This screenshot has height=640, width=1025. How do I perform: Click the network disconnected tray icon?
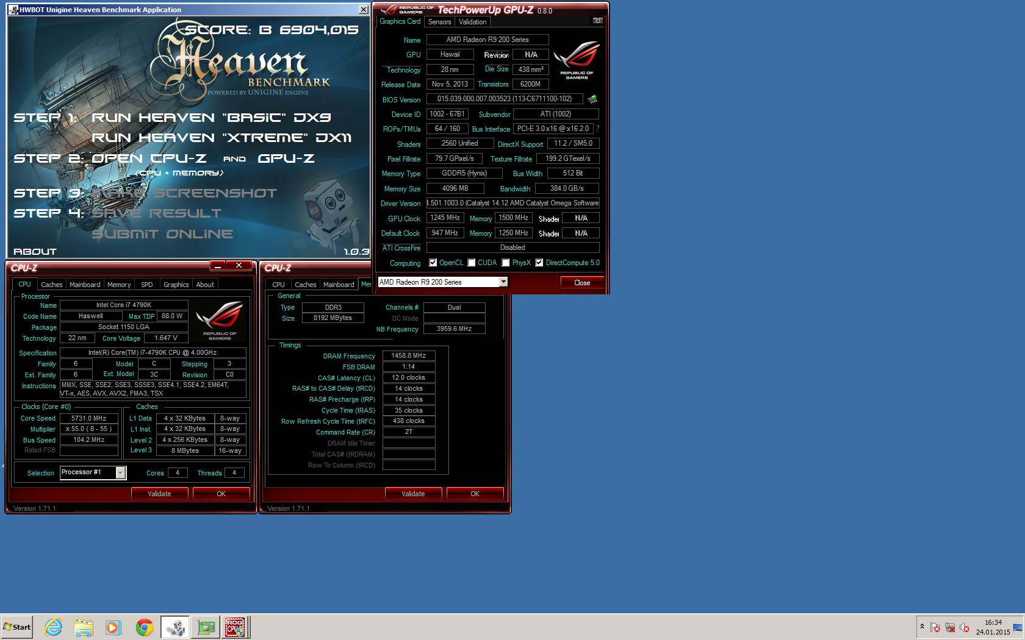point(950,627)
